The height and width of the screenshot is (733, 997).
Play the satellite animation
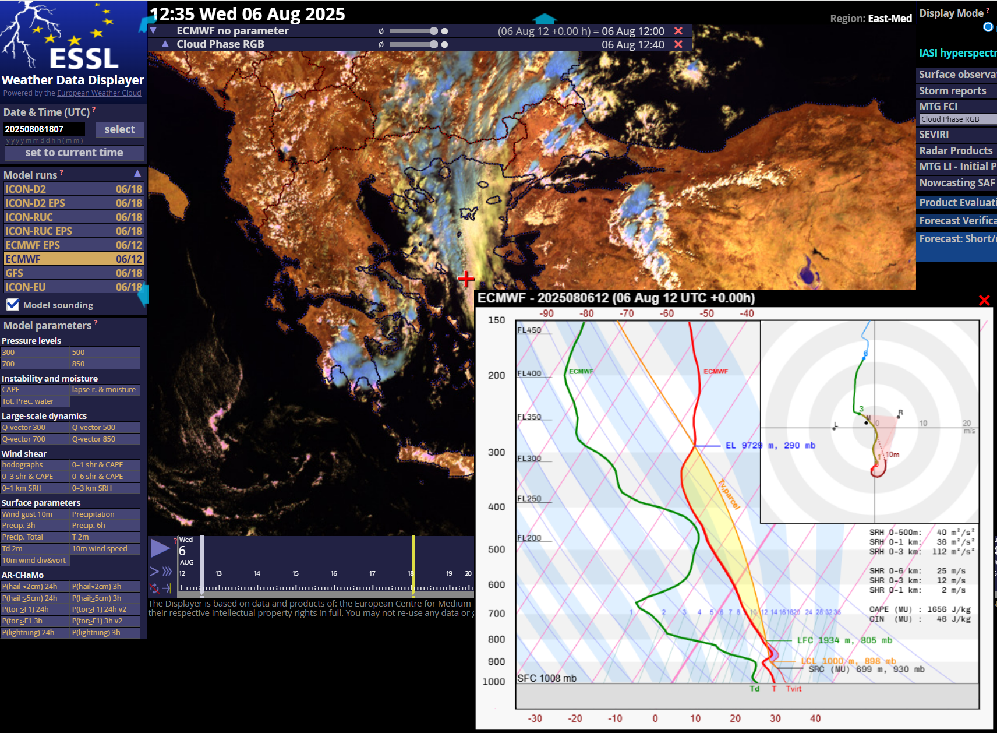[160, 548]
